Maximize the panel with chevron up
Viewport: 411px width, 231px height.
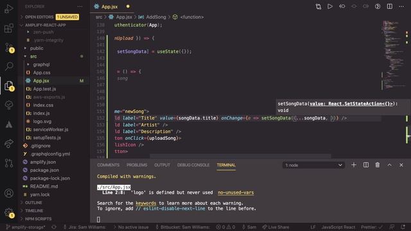(x=390, y=165)
